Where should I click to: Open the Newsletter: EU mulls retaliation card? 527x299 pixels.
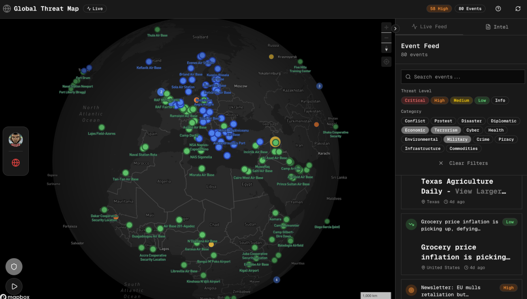[461, 289]
